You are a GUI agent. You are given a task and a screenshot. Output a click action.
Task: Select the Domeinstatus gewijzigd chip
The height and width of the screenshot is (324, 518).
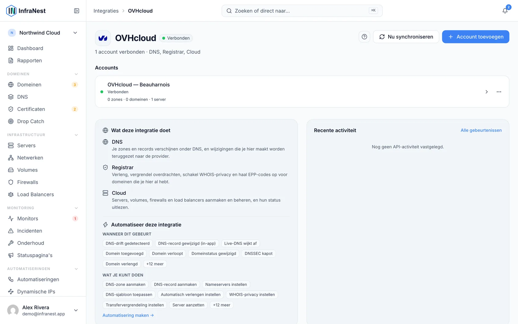pos(214,254)
